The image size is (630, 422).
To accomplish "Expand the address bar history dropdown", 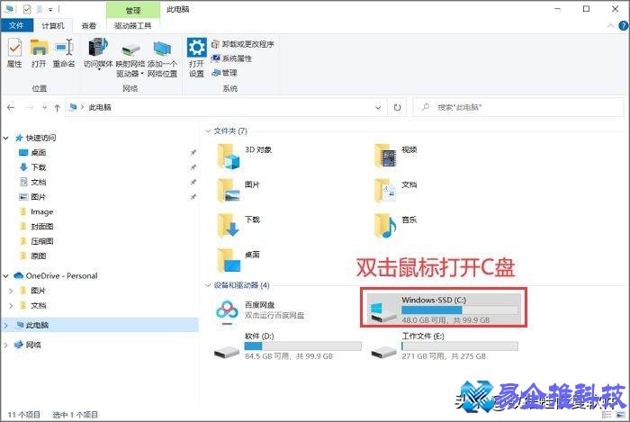I will [378, 107].
